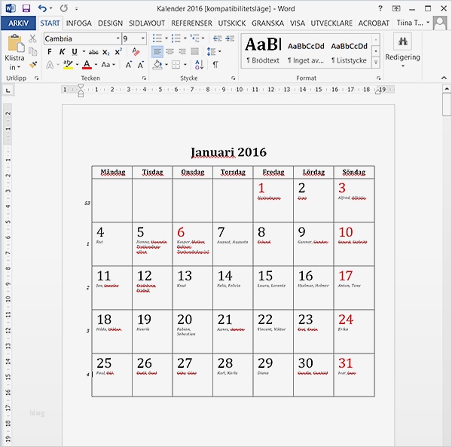Toggle left alignment button
This screenshot has width=452, height=447.
(x=157, y=51)
